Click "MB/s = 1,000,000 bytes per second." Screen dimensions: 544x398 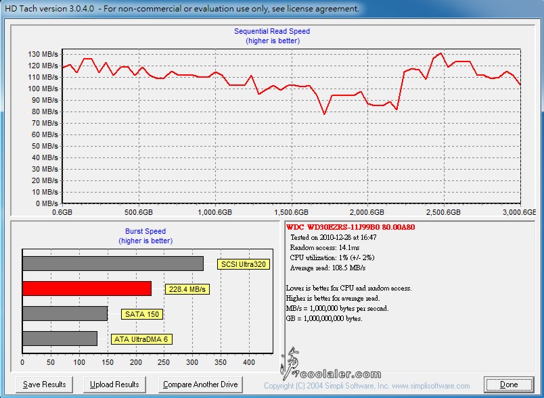[x=337, y=308]
